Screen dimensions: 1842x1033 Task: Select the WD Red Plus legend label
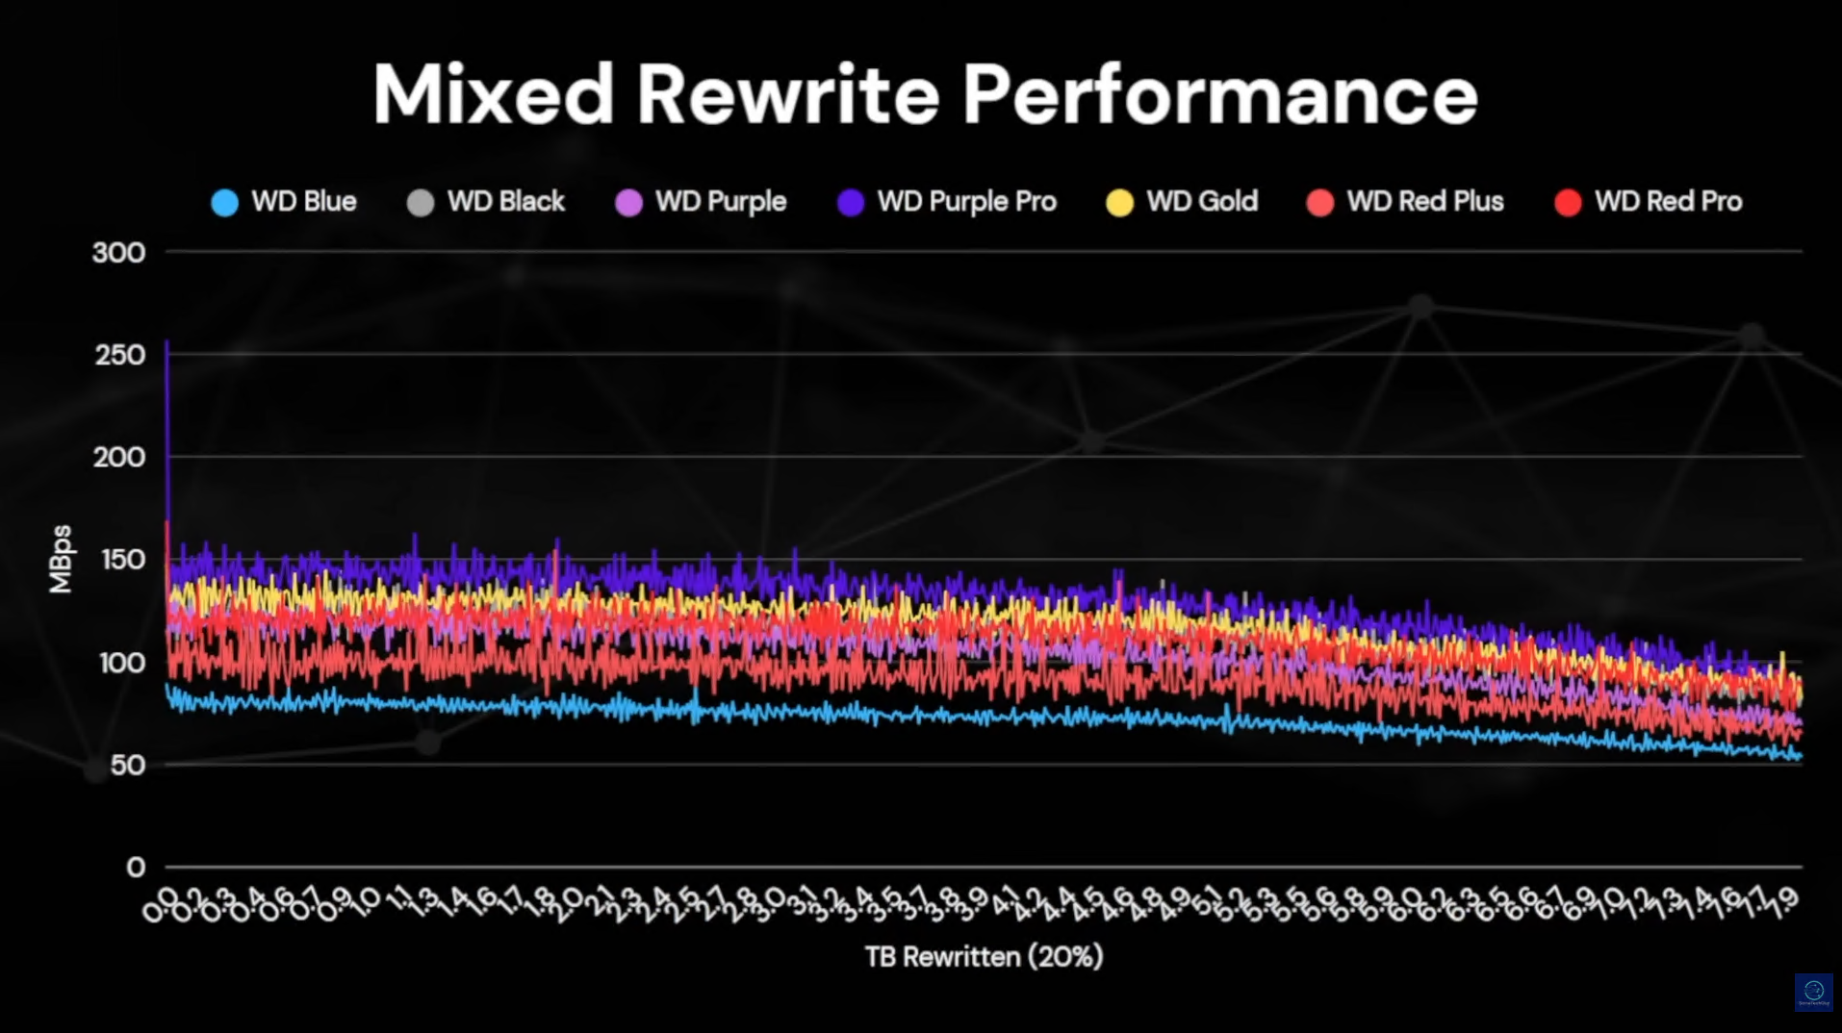pos(1425,201)
